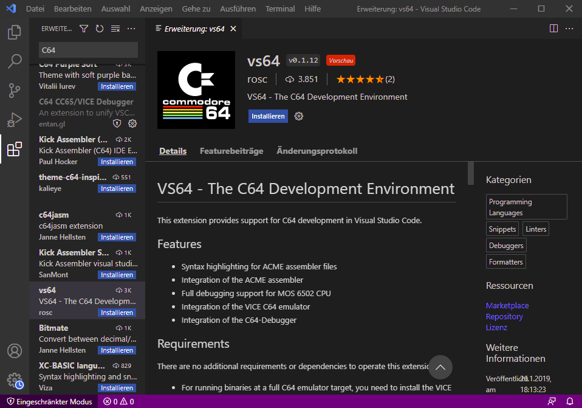Install Kick Assembler S... by SanMont

point(117,275)
